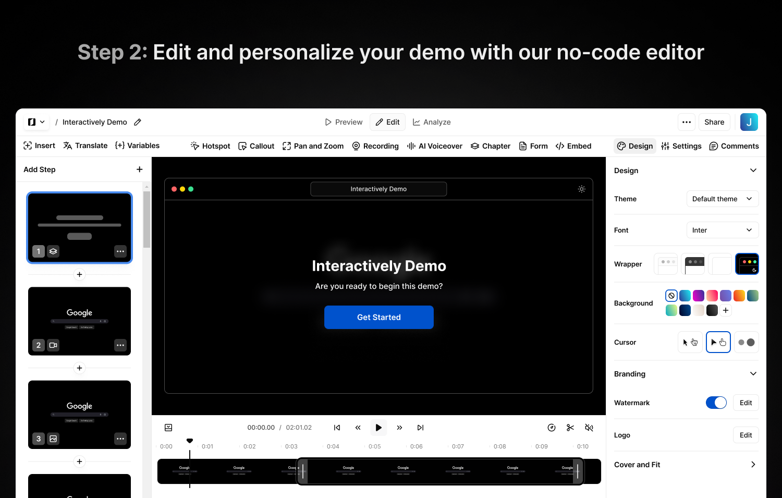
Task: Click the captions icon left of timeline
Action: click(x=168, y=428)
